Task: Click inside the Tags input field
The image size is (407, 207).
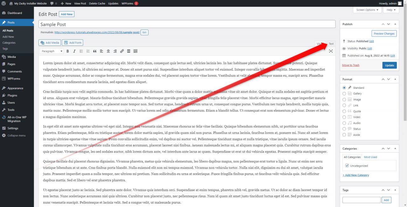Action: (361, 200)
